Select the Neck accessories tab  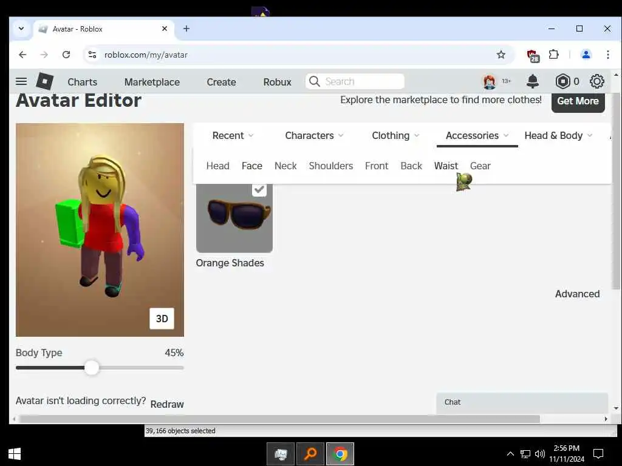pos(285,166)
